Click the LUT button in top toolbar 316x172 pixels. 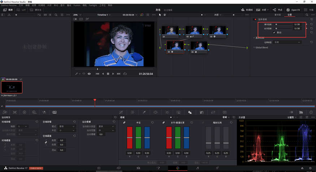coord(22,10)
